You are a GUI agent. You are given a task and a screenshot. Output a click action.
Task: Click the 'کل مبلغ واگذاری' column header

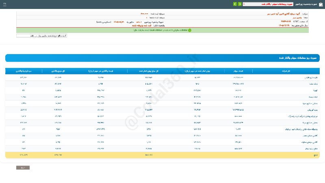point(58,71)
